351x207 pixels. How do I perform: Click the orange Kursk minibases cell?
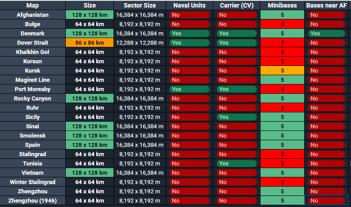click(x=282, y=71)
